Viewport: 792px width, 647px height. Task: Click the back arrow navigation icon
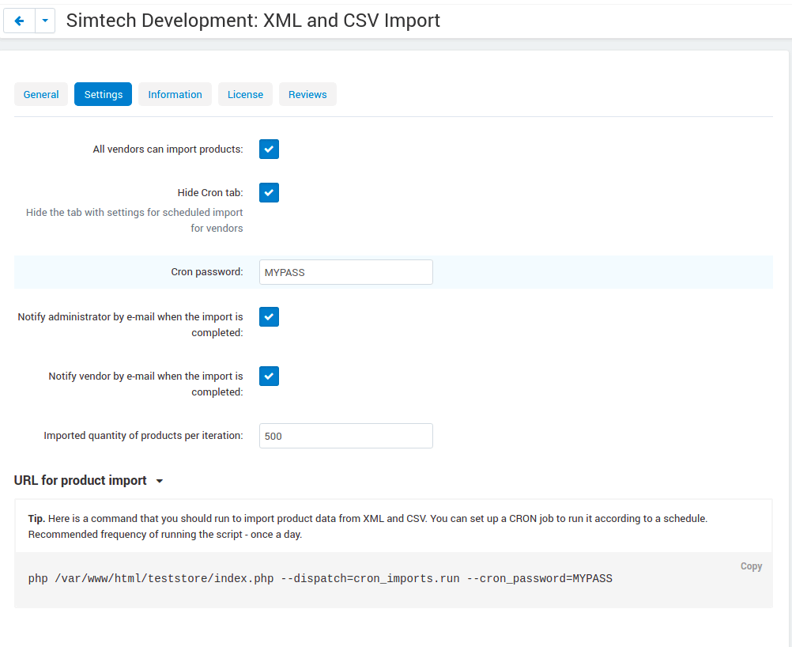[18, 21]
